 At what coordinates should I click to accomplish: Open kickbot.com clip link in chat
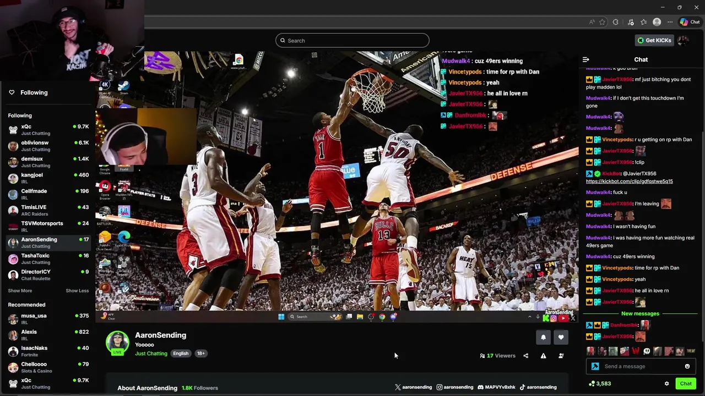(629, 181)
